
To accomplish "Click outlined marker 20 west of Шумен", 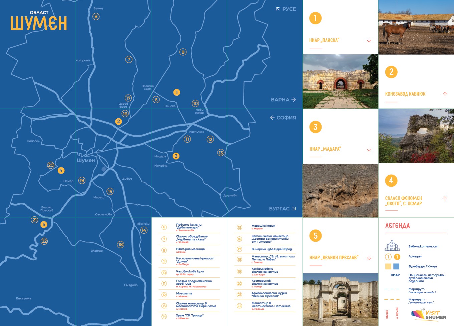I will click(51, 165).
